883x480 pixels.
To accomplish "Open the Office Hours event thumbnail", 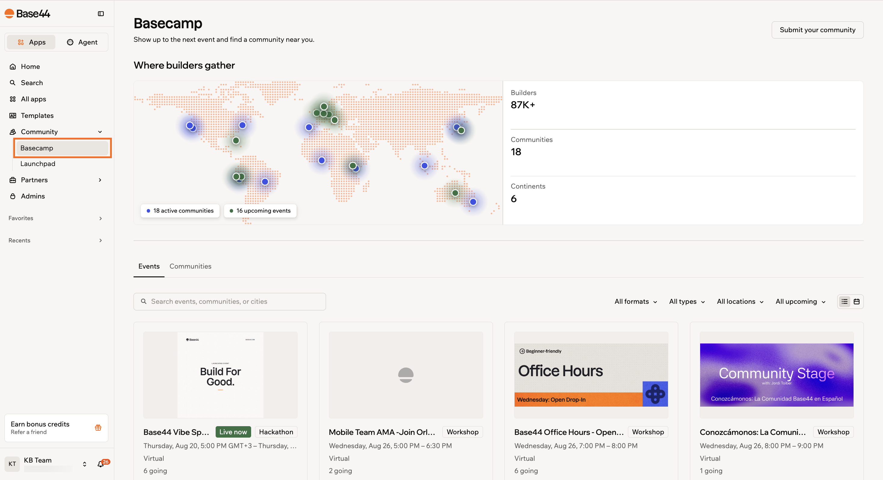I will [591, 375].
